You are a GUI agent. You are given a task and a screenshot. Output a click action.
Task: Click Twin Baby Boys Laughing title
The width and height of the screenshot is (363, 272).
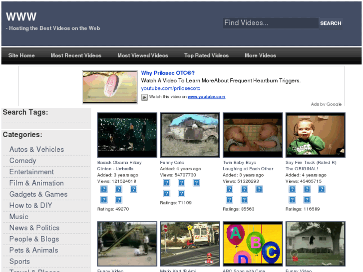pos(248,166)
